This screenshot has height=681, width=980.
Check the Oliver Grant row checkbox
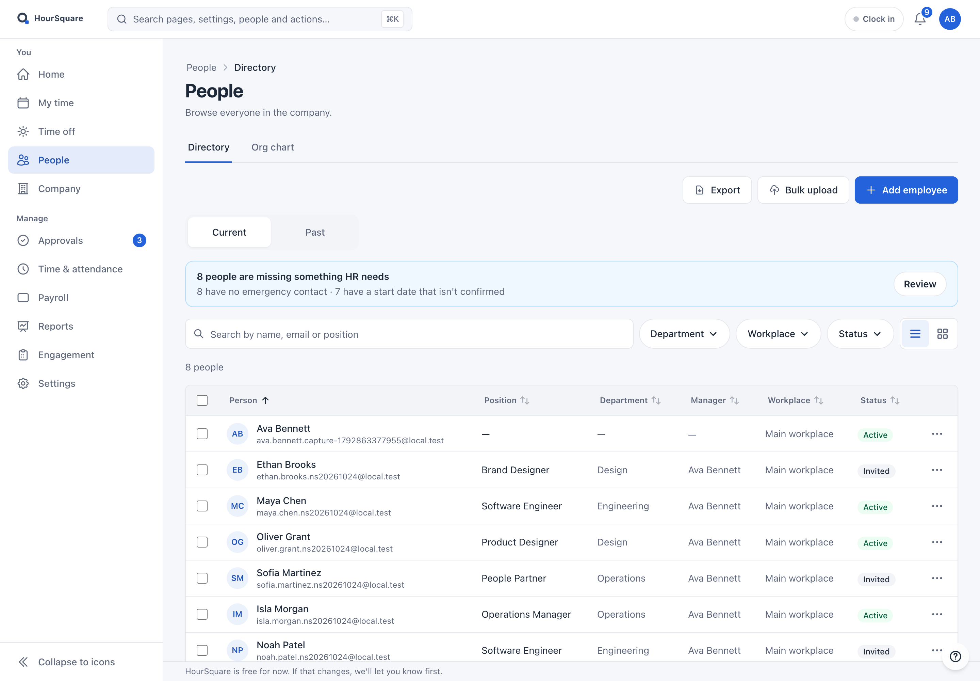(202, 542)
